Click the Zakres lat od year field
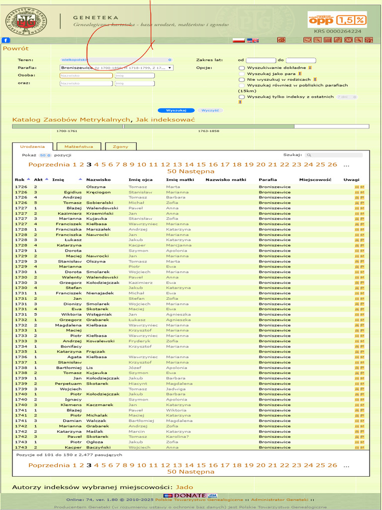 tap(261, 60)
